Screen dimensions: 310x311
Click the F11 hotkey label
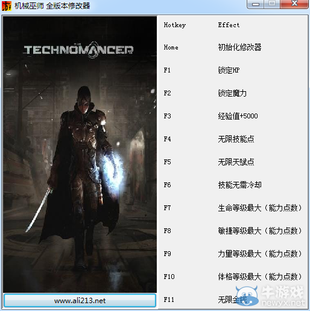[169, 300]
